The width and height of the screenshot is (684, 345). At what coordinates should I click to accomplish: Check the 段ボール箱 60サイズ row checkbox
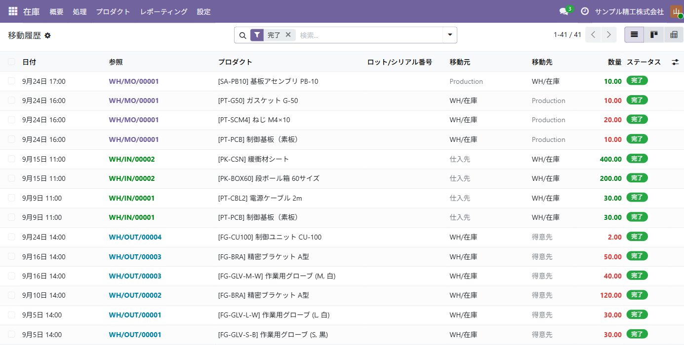coord(11,178)
